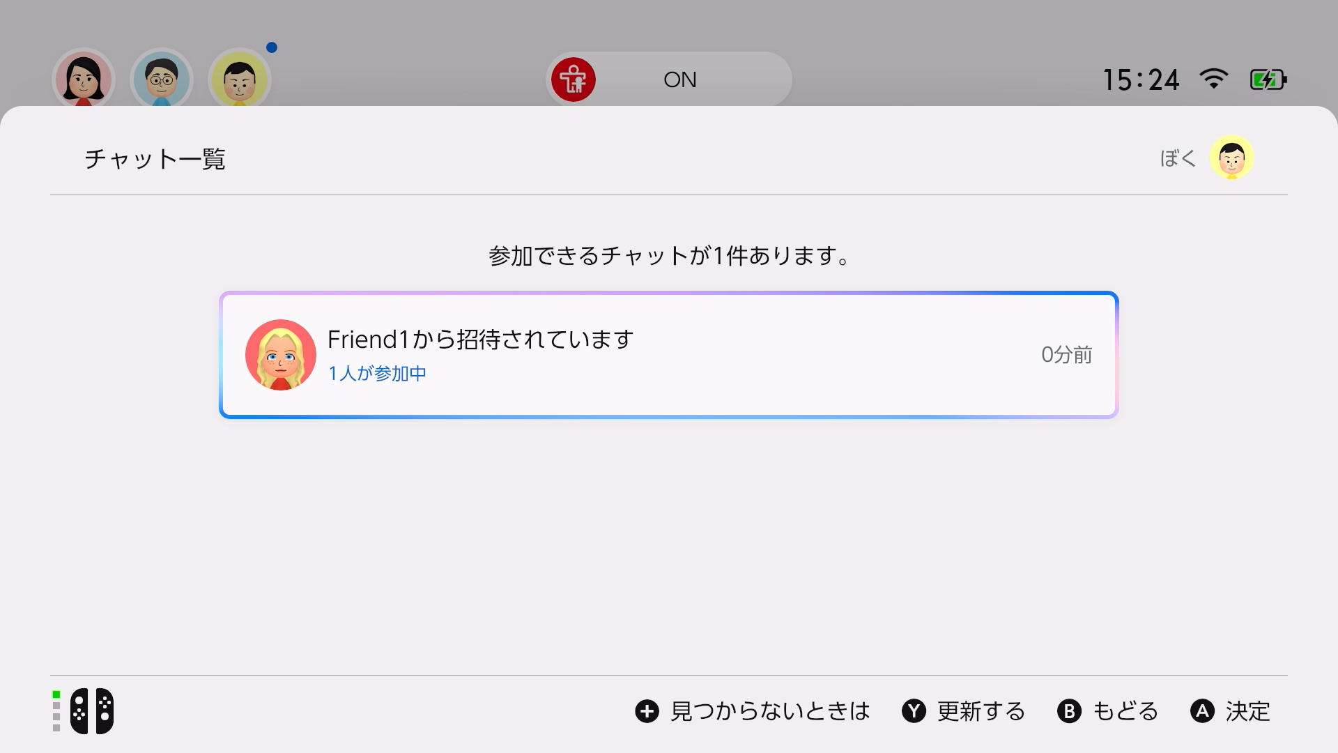The height and width of the screenshot is (753, 1338).
Task: Select the Friend1 chat invitation card
Action: click(x=669, y=354)
